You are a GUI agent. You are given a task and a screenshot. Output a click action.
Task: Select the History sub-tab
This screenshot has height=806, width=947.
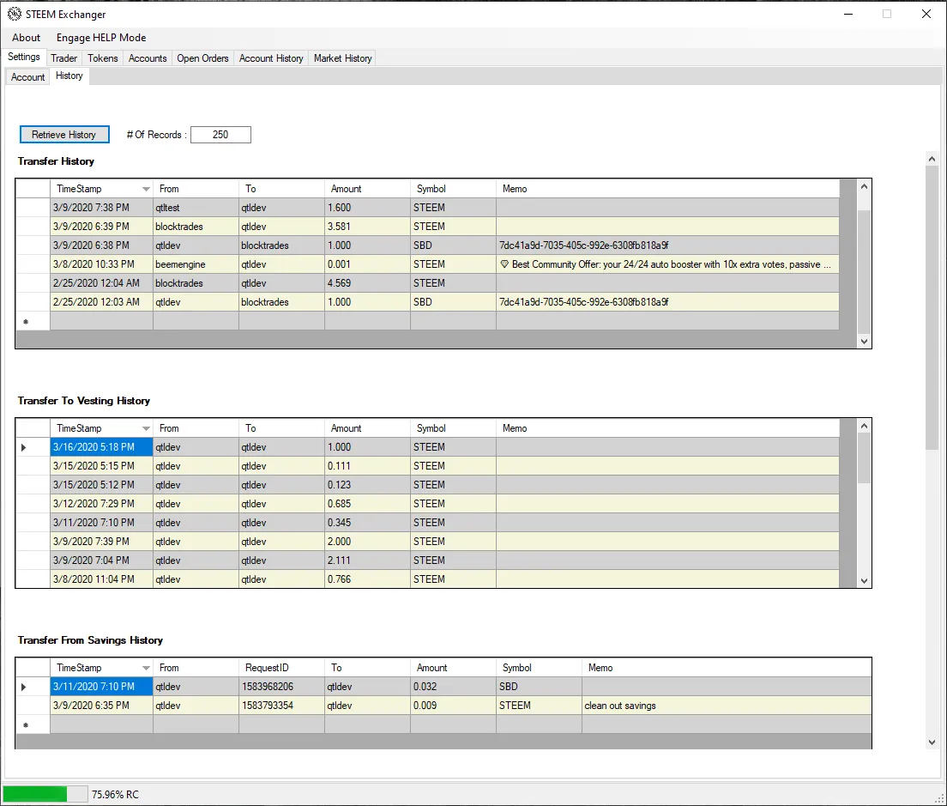pos(69,76)
